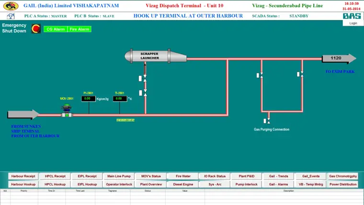Open Gas Chromatography screen

pos(342,176)
